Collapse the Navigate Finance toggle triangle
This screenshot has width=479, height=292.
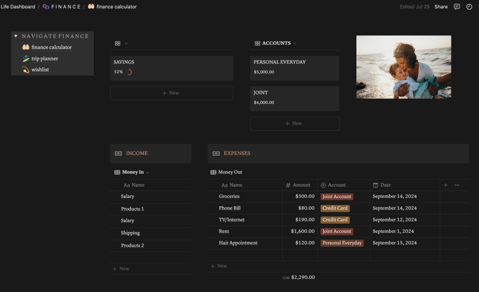click(x=16, y=36)
